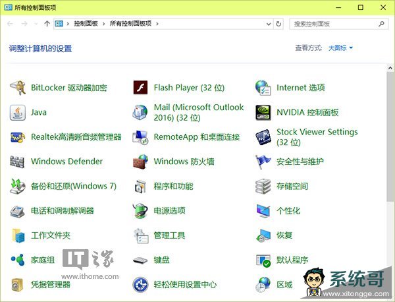Image resolution: width=395 pixels, height=302 pixels.
Task: Click the NVIDIA 控制面板 text link
Action: 307,112
